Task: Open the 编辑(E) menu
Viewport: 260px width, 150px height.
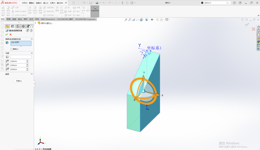Action: [x=32, y=3]
